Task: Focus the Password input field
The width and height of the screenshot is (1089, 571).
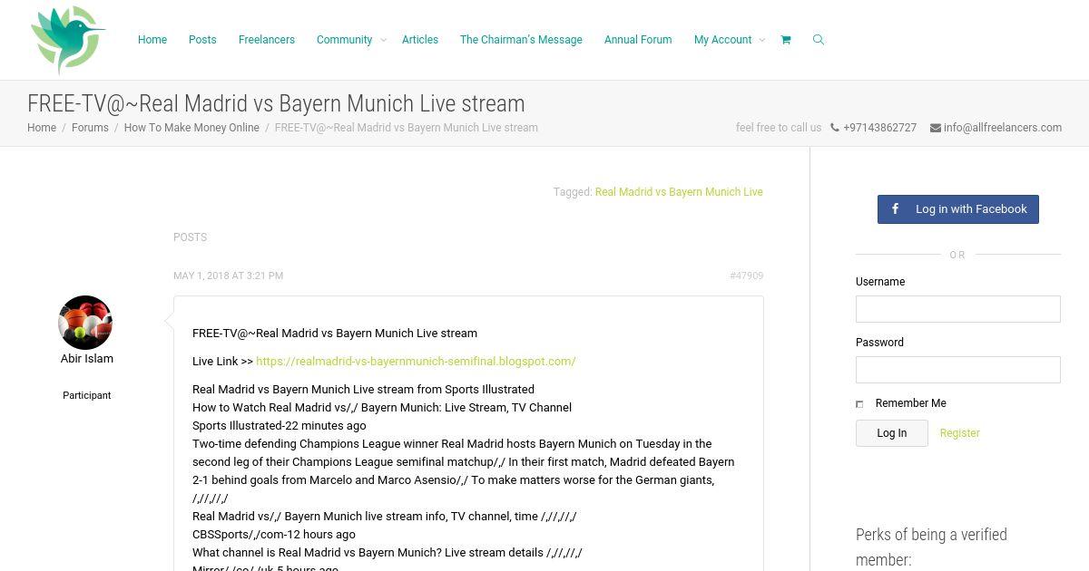Action: click(x=958, y=370)
